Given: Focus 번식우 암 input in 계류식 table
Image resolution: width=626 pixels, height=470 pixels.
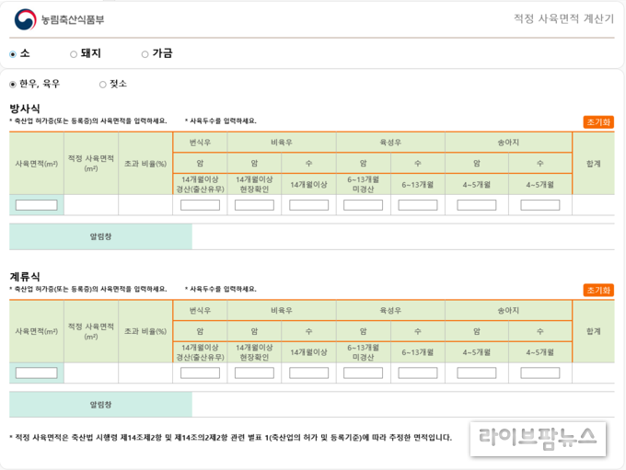Looking at the screenshot, I should [200, 373].
